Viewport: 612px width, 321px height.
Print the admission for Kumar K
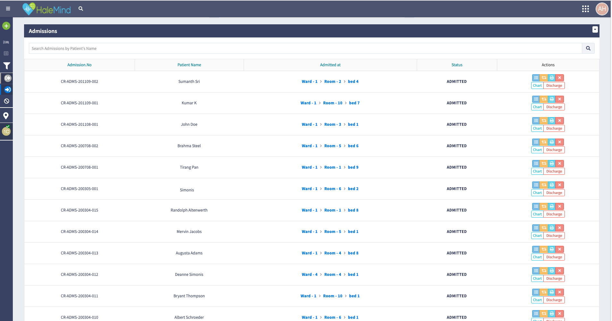tap(552, 99)
